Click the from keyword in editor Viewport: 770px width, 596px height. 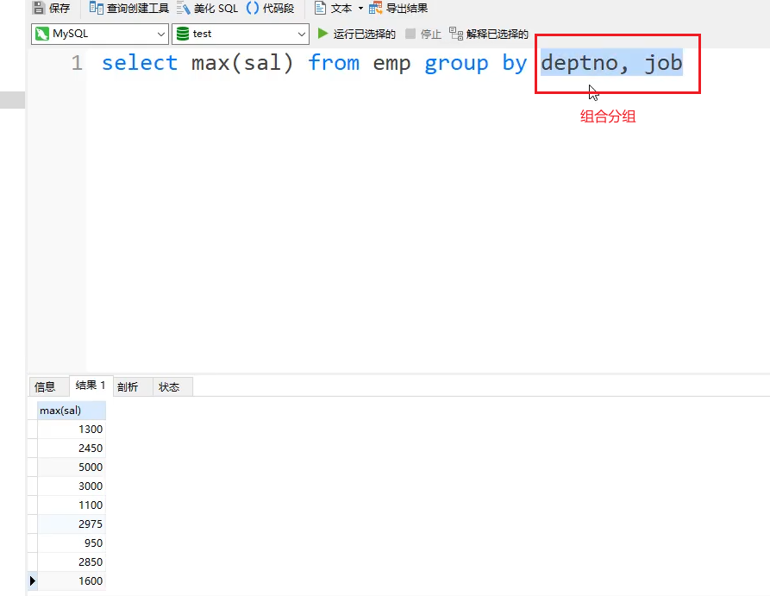[334, 63]
